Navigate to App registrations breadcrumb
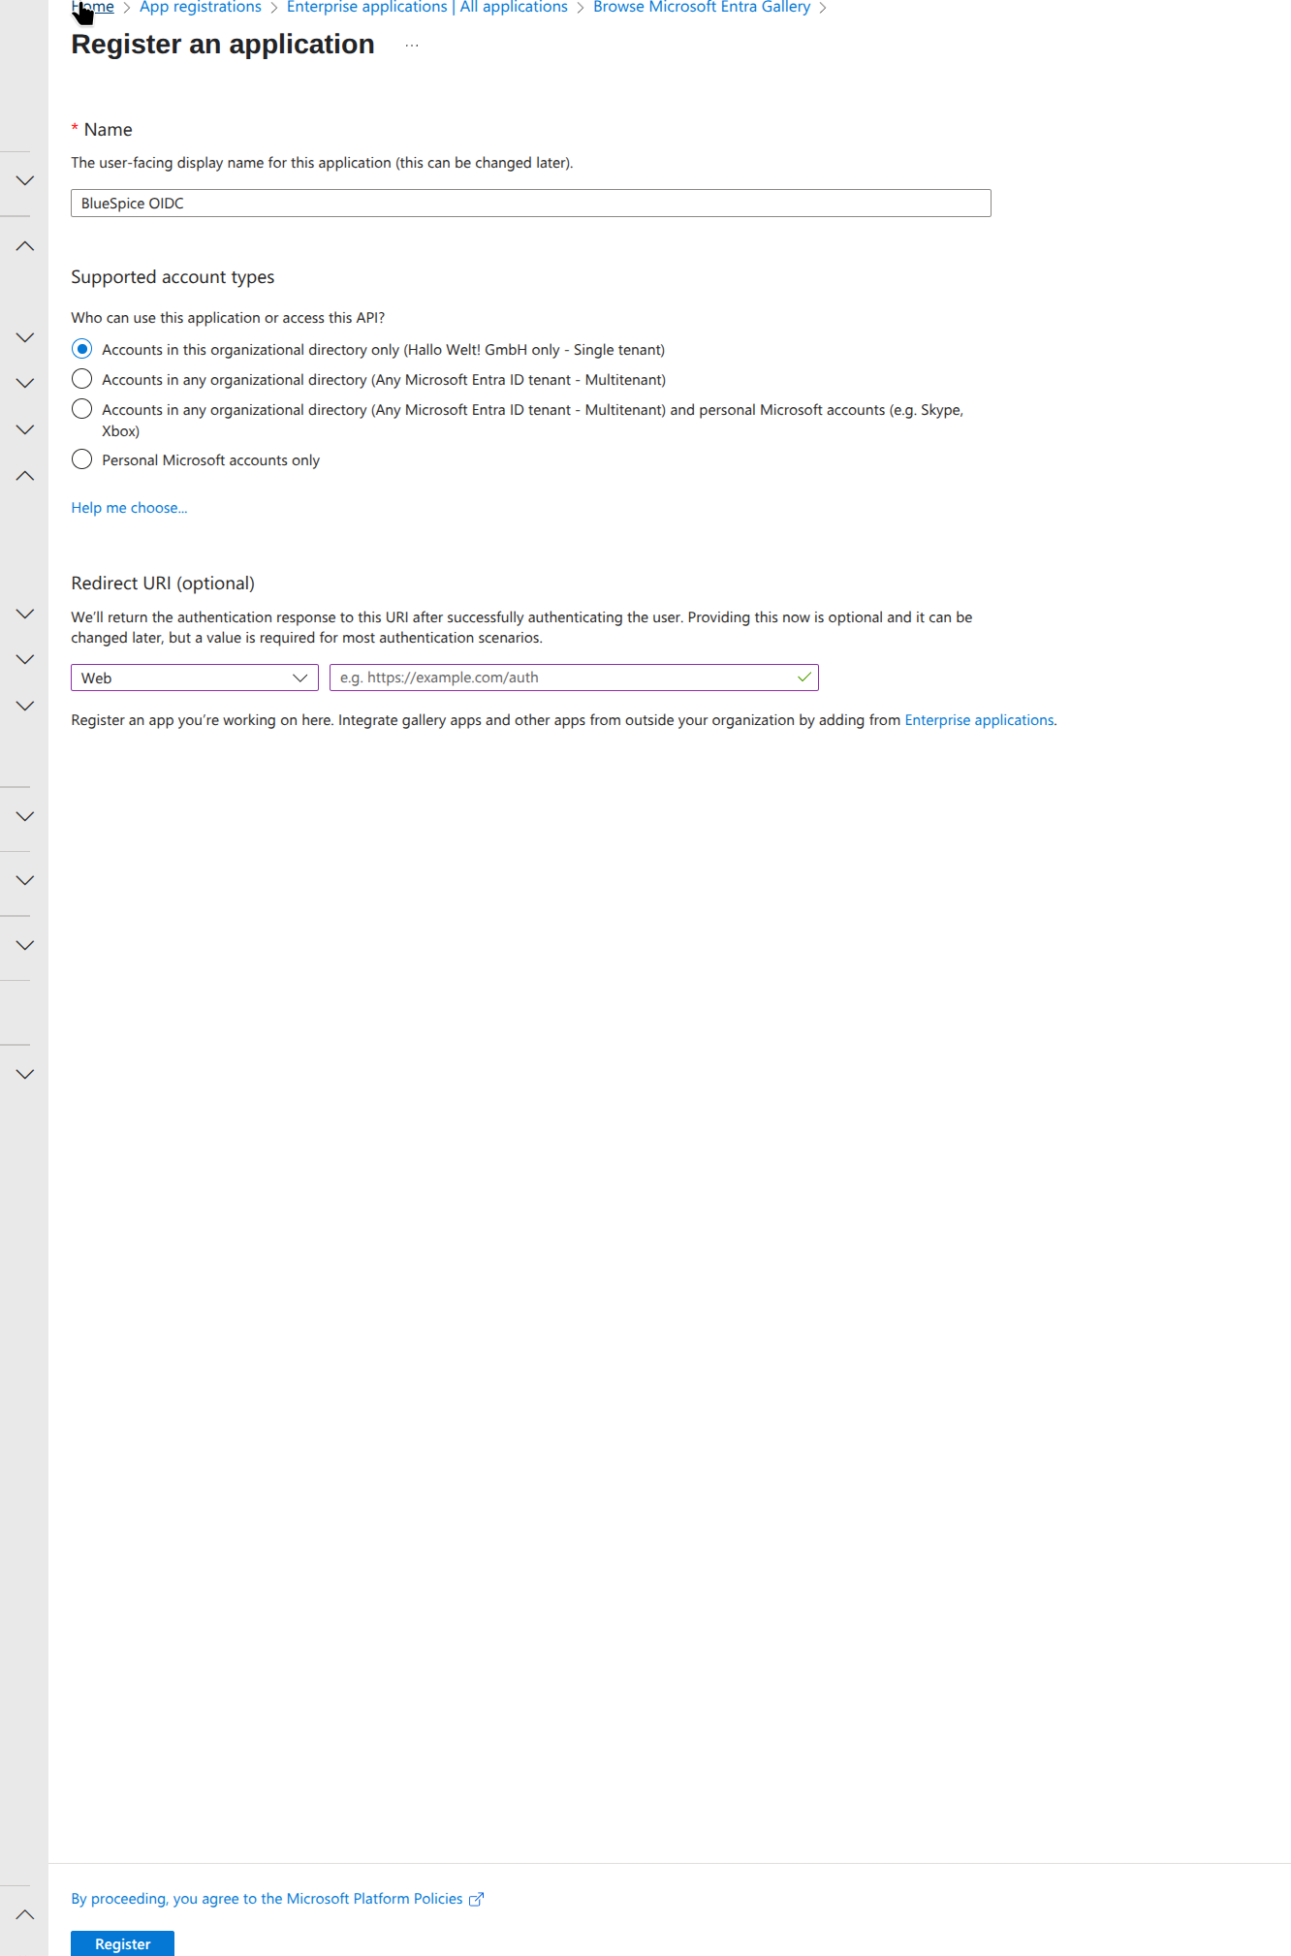 [x=201, y=8]
